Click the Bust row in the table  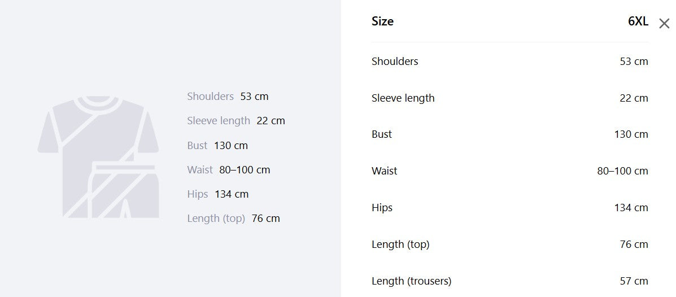510,134
